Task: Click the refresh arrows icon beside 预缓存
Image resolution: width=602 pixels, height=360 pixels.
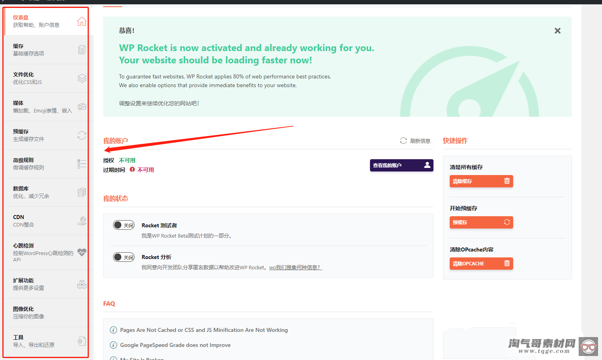Action: (x=82, y=135)
